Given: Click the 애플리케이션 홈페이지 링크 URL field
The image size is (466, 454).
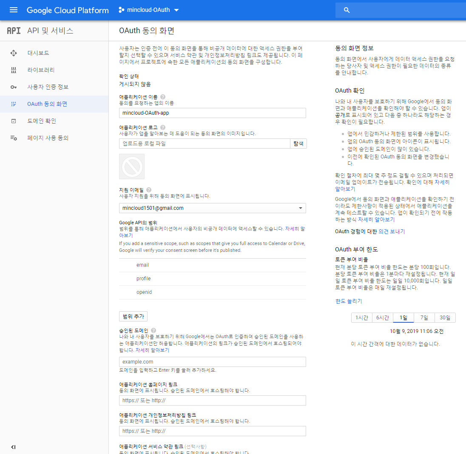Looking at the screenshot, I should 213,400.
